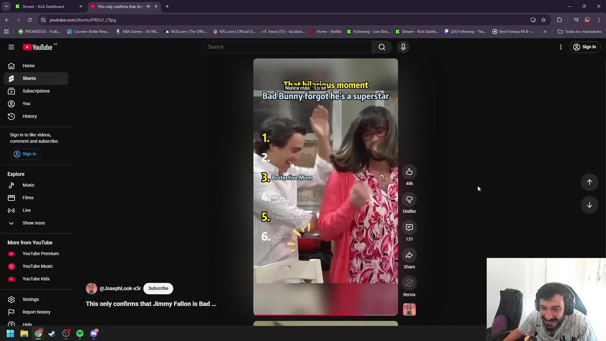Open File Explorer from taskbar
Screen dimensions: 606x341
click(24, 333)
